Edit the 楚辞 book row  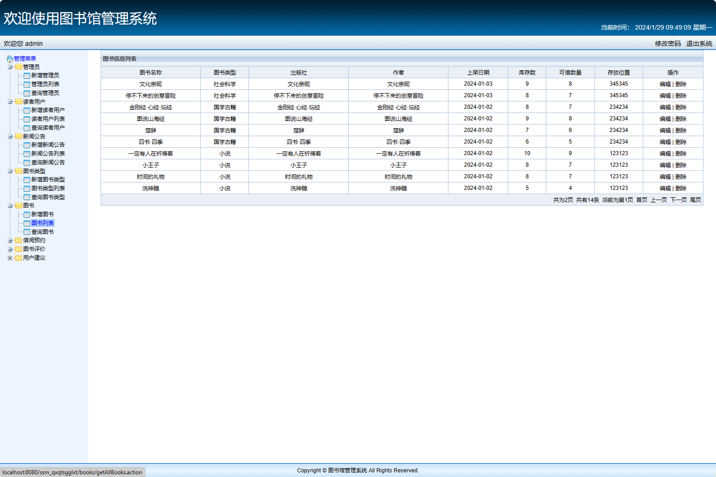point(665,131)
